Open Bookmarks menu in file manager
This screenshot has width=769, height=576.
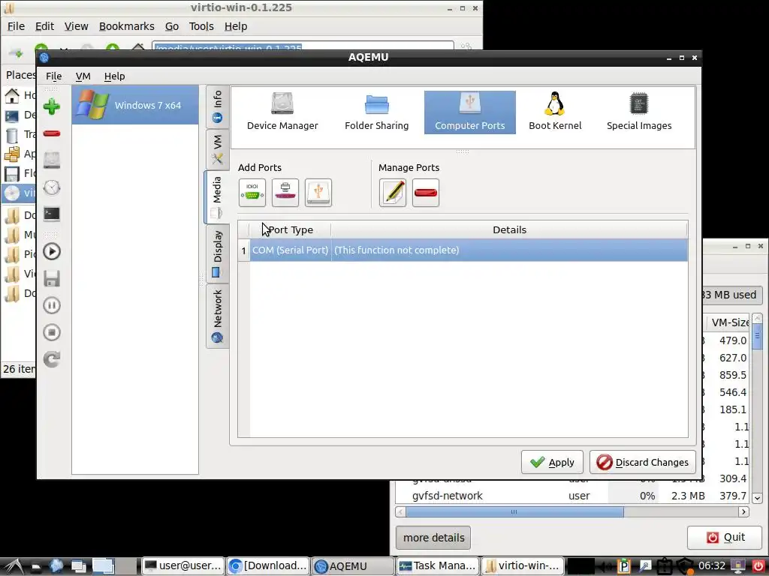(x=126, y=26)
